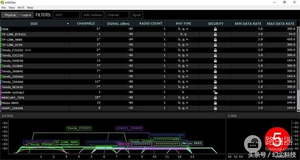Click the lock icon for HiWiFi_258A98
Screen dimensions: 300x160
pyautogui.click(x=216, y=108)
